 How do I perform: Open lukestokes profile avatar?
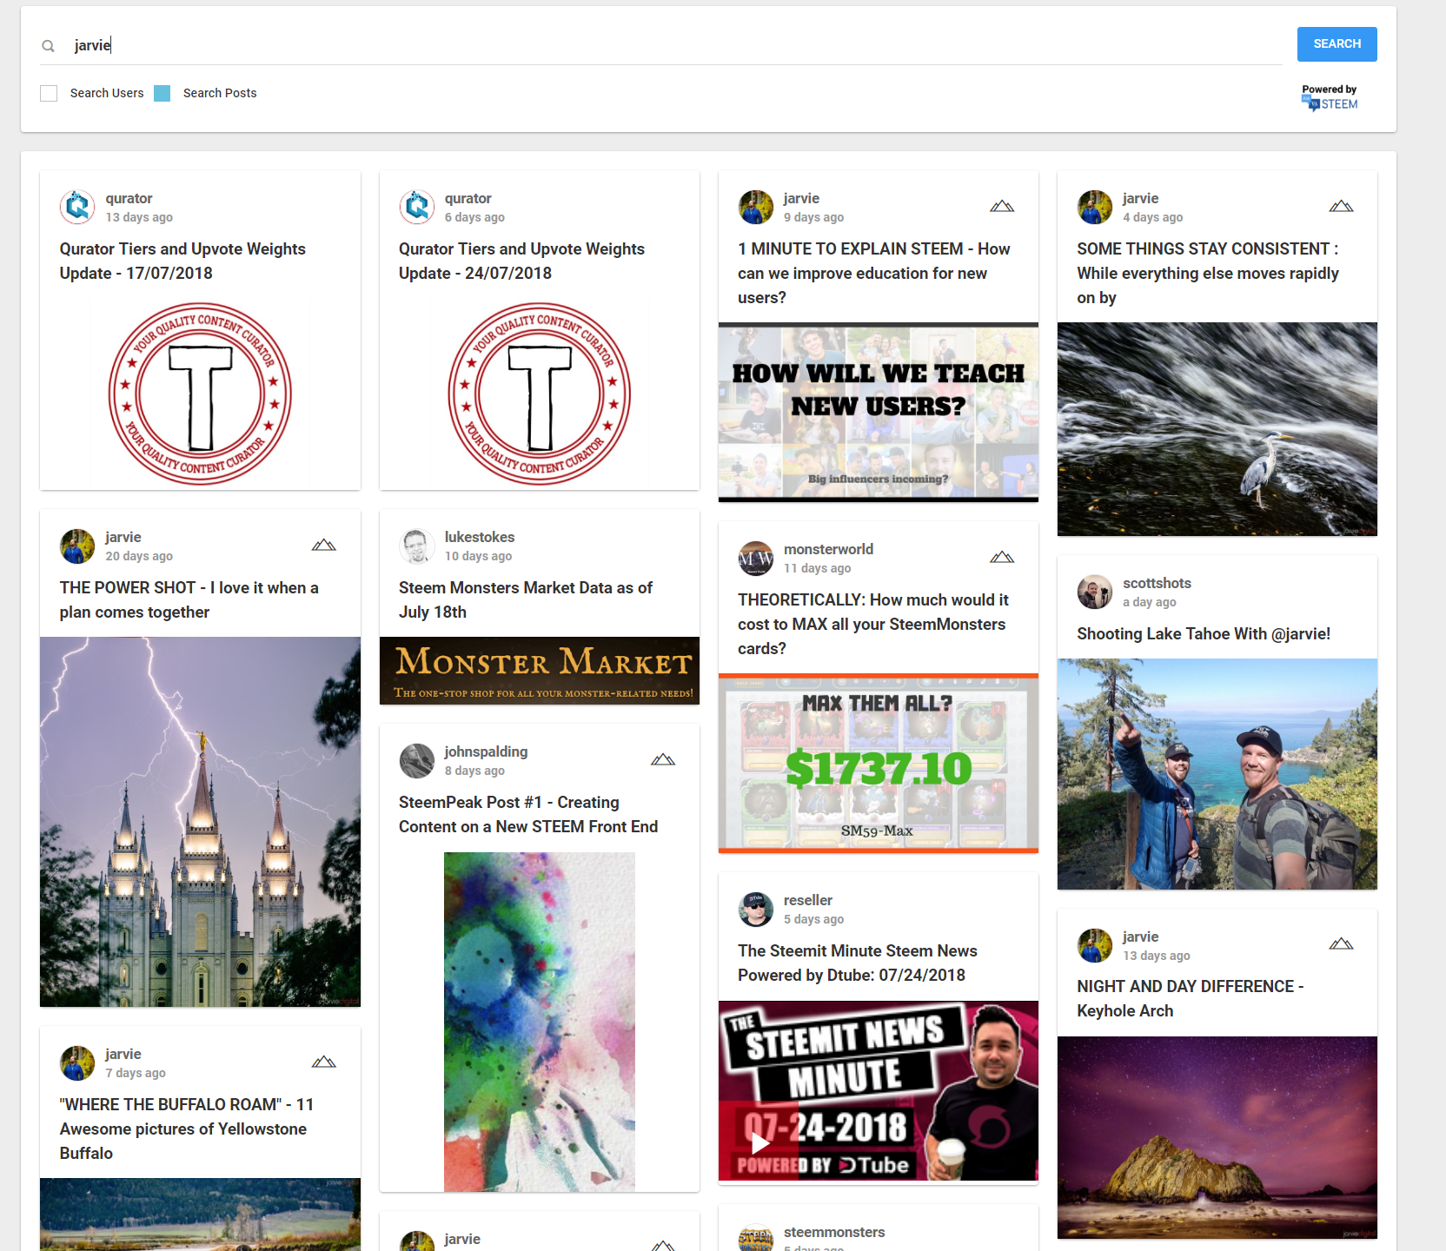pos(416,546)
